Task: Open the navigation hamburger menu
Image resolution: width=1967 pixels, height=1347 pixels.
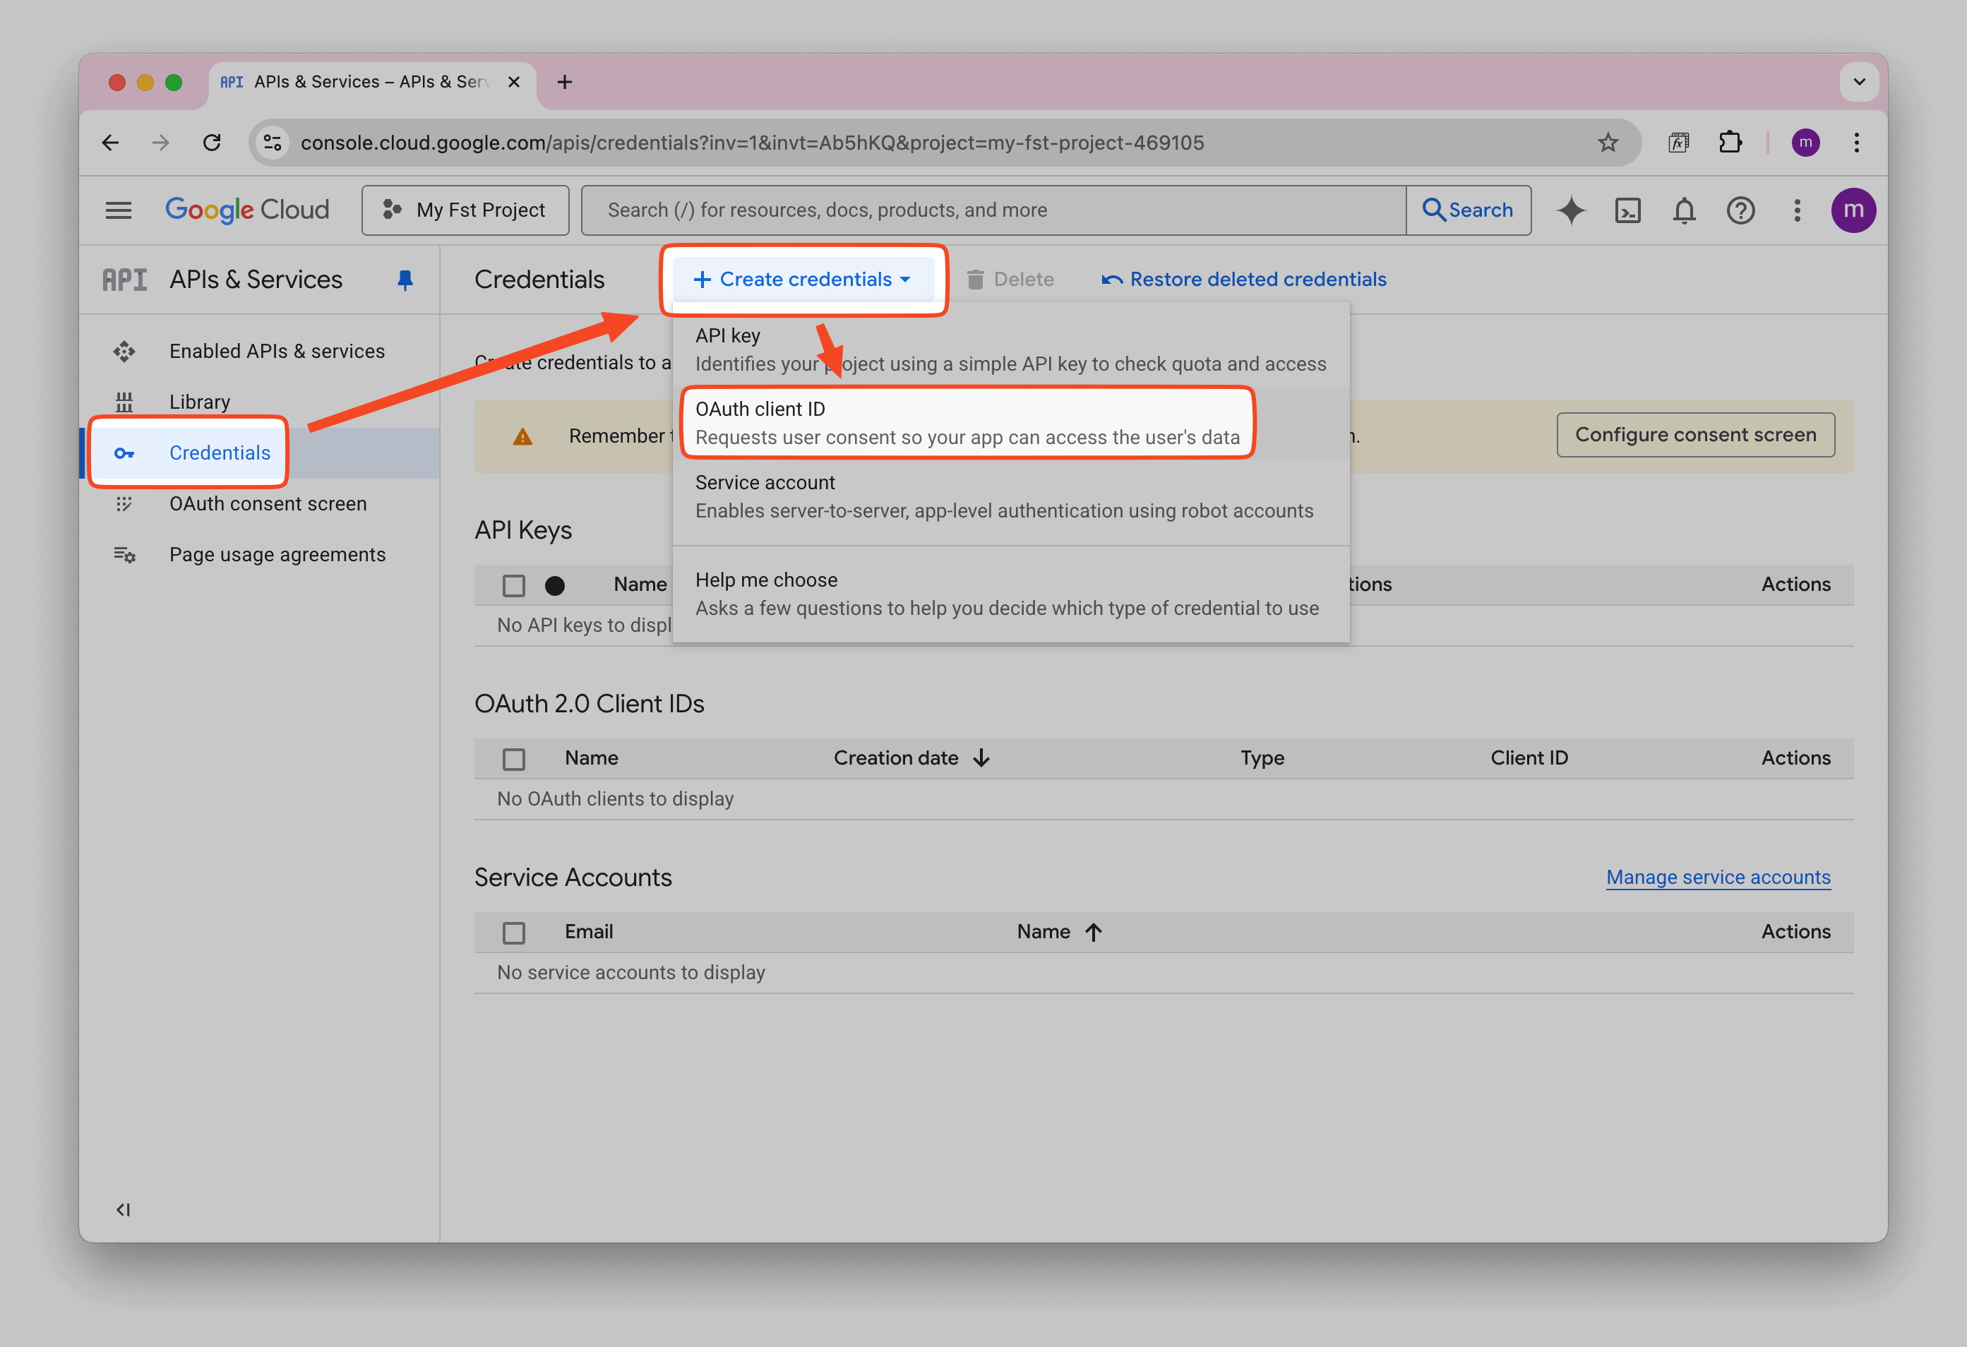Action: pos(119,210)
